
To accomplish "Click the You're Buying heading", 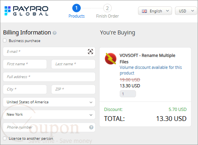I will point(117,33).
